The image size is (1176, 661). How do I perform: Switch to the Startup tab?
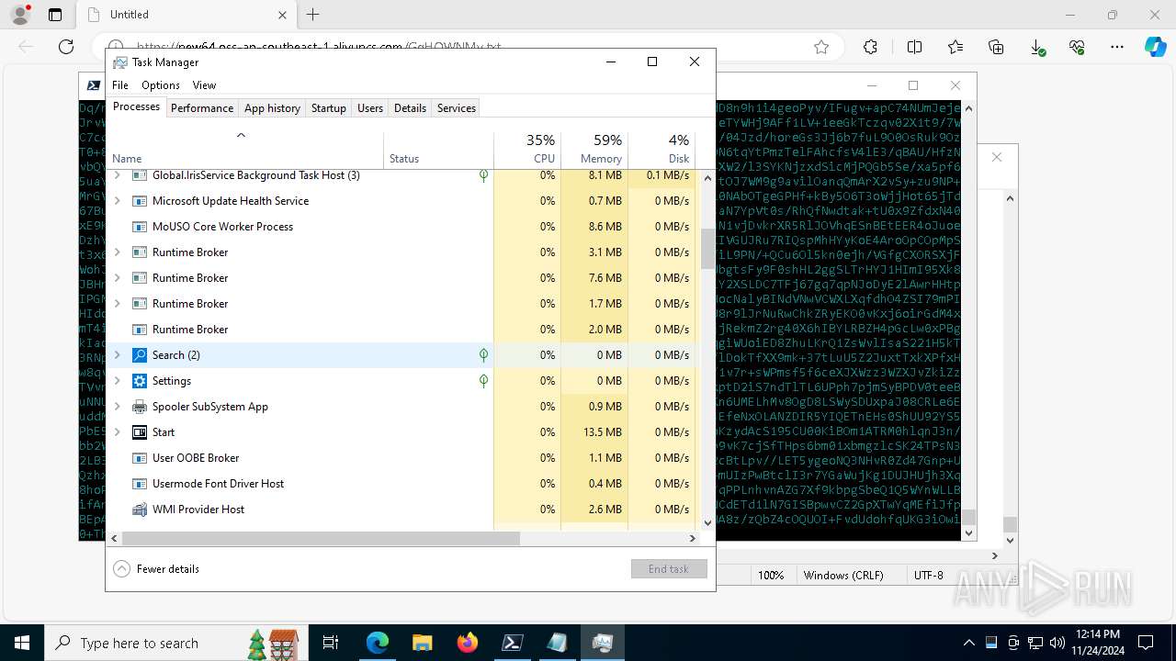329,108
